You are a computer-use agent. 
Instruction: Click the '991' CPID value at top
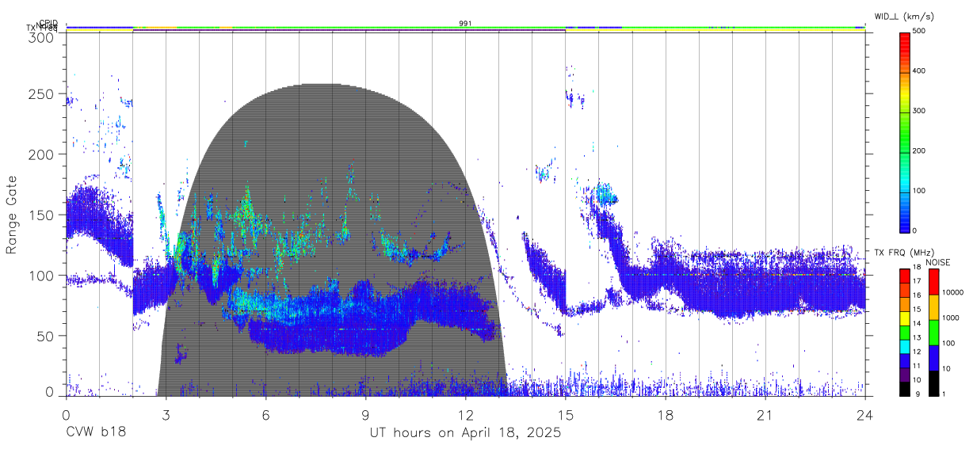[466, 24]
